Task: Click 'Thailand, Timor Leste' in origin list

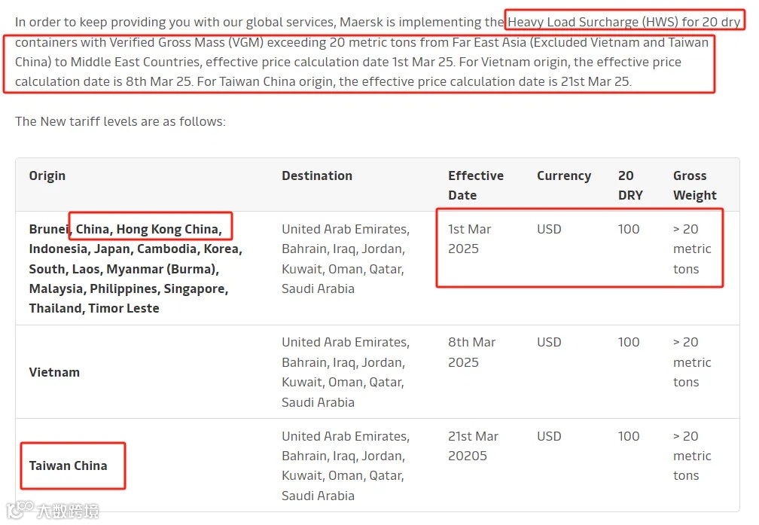Action: click(x=94, y=309)
